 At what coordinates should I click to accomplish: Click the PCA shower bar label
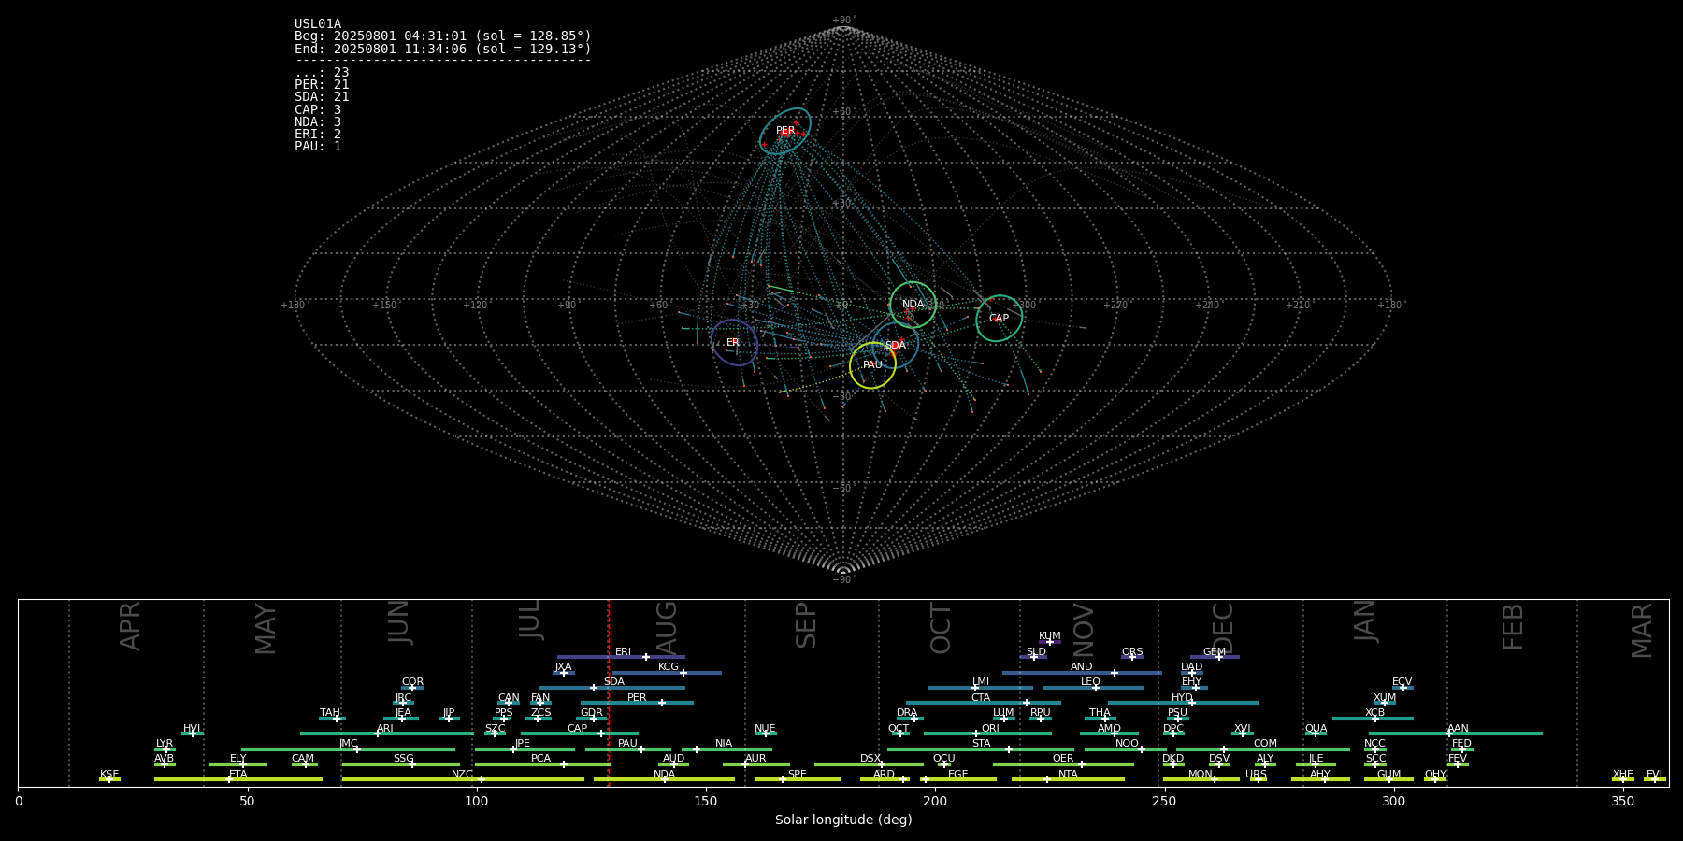540,759
